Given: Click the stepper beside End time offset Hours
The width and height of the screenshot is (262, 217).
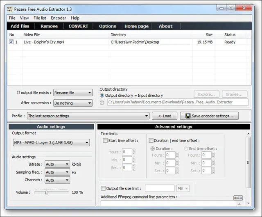Looking at the screenshot, I should (x=213, y=155).
